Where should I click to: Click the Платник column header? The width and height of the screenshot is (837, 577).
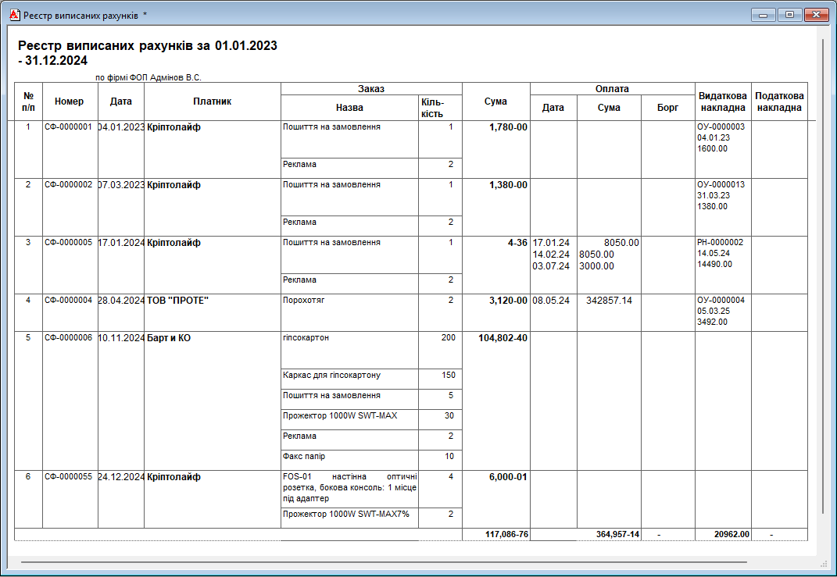(213, 102)
